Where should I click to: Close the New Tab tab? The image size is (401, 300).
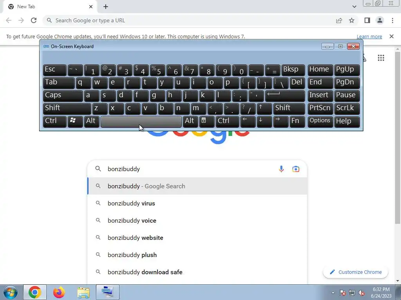click(x=91, y=7)
